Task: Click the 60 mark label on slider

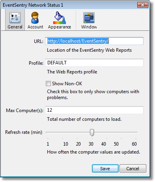Action: click(134, 144)
